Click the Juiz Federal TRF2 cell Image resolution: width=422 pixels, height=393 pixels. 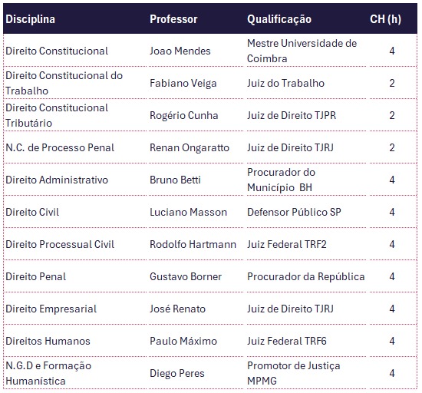(x=305, y=244)
